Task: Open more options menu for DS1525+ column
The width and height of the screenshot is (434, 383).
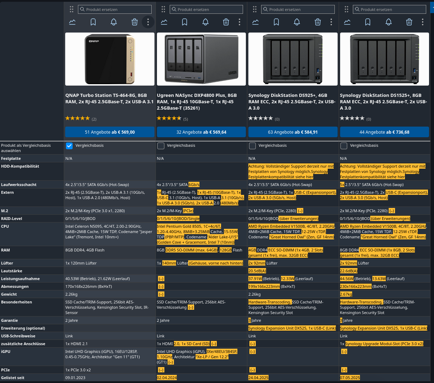Action: pyautogui.click(x=423, y=22)
